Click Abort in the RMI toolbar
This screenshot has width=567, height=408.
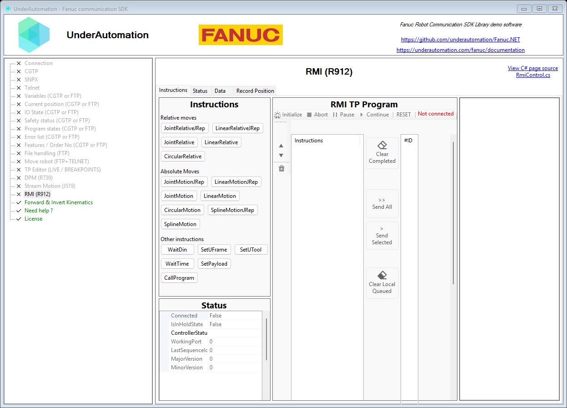pos(317,115)
